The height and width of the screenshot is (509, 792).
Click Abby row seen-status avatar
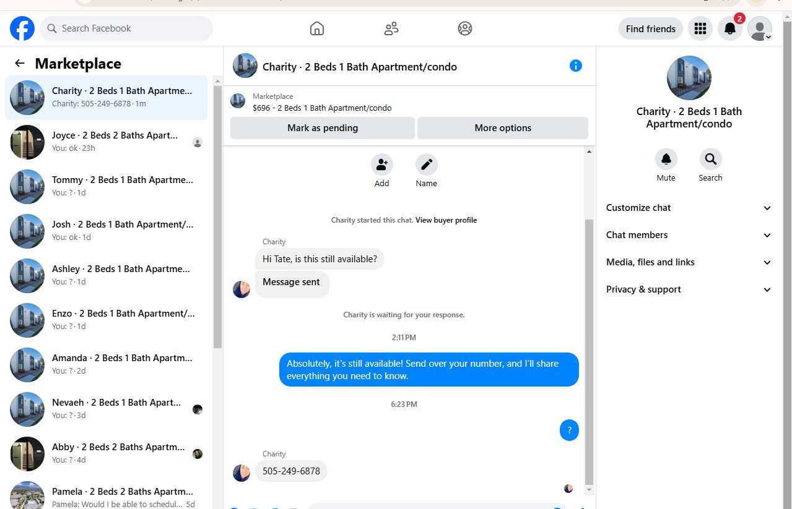click(198, 454)
